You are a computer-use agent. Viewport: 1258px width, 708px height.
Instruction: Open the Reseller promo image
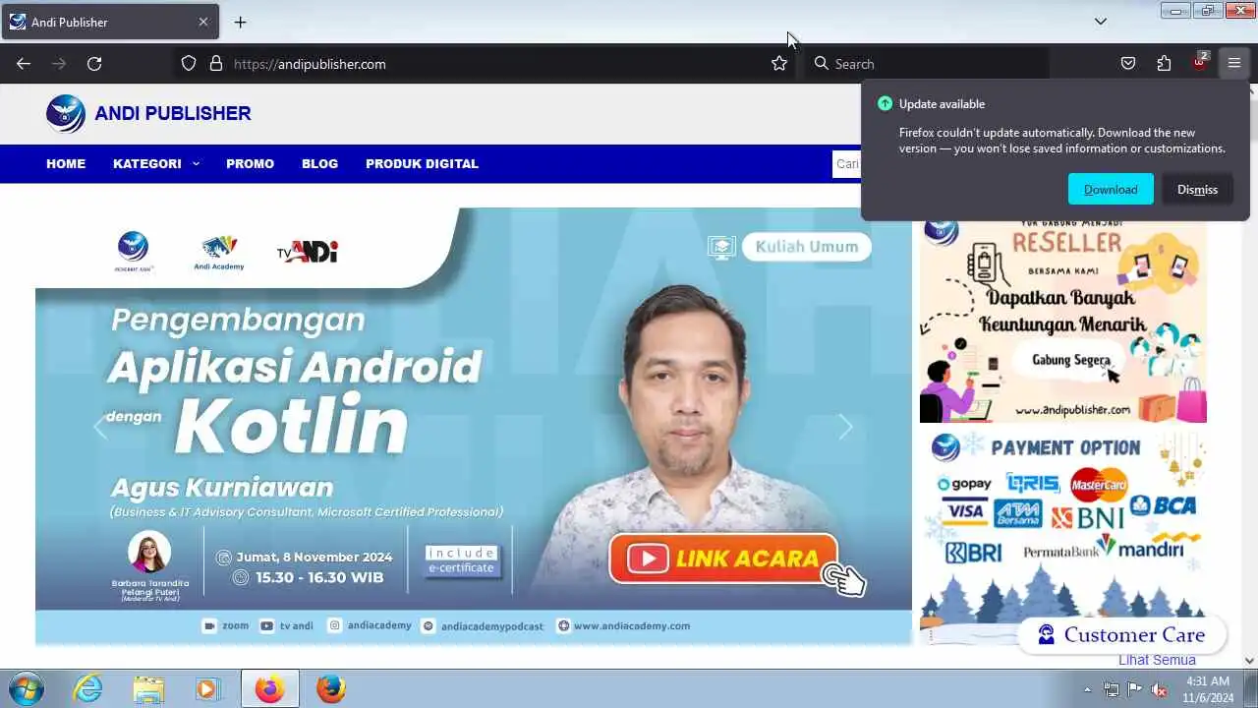(1063, 321)
